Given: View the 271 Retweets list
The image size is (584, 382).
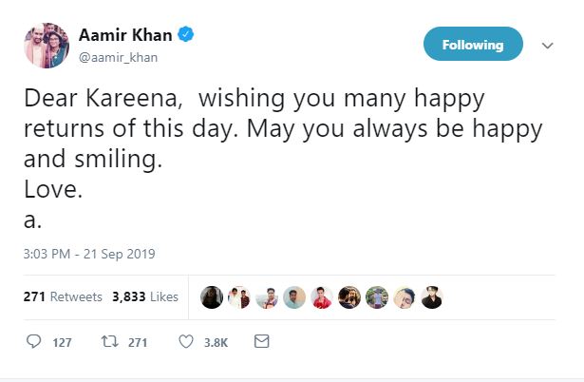Looking at the screenshot, I should 63,296.
